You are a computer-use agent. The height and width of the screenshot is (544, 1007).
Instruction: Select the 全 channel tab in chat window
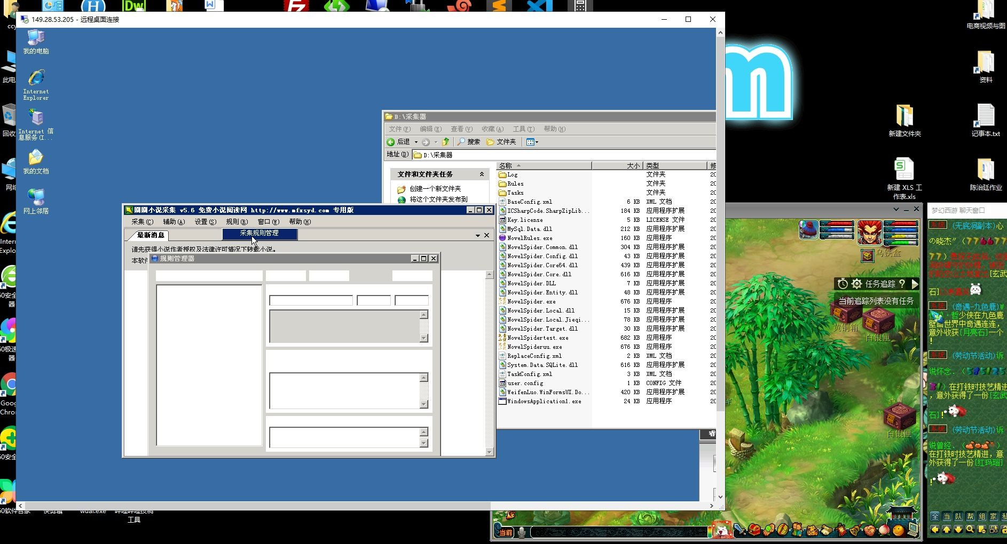[934, 516]
